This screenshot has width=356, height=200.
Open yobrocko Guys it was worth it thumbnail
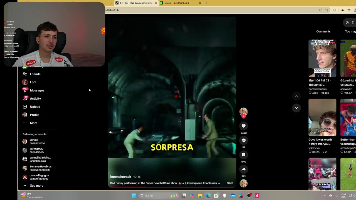[x=322, y=117]
